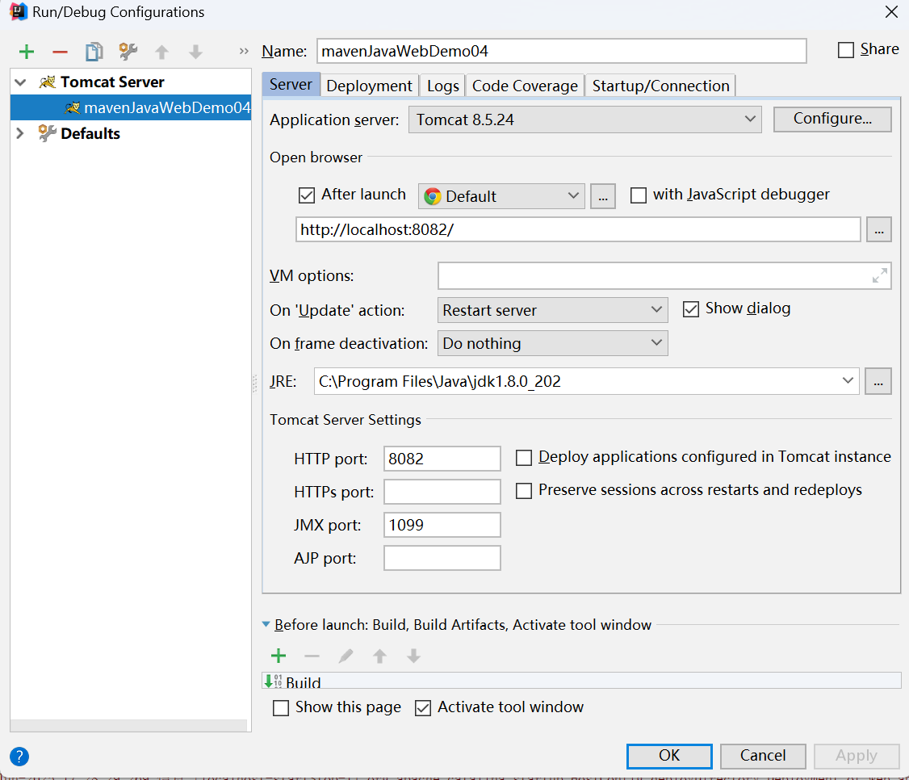The image size is (909, 780).
Task: Move configuration down with the top toolbar arrow
Action: click(x=195, y=52)
